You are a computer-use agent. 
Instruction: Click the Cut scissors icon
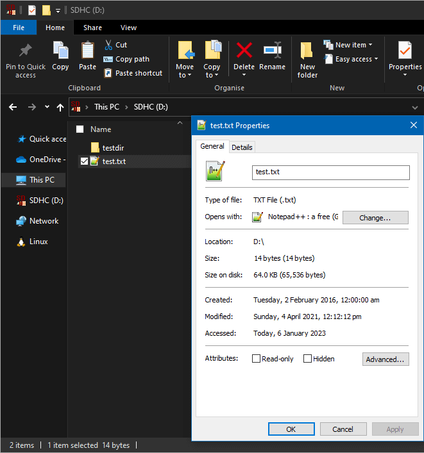(x=108, y=45)
